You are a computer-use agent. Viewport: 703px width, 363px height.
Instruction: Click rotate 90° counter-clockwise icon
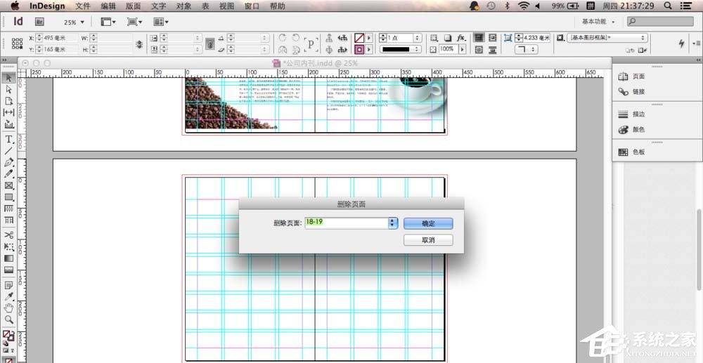(296, 38)
